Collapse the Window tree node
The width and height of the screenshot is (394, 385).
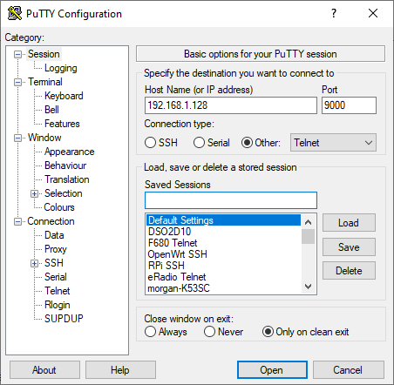[x=17, y=138]
